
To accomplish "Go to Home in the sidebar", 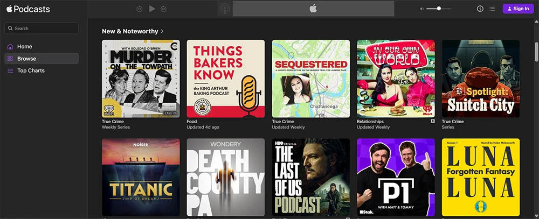I will click(42, 46).
